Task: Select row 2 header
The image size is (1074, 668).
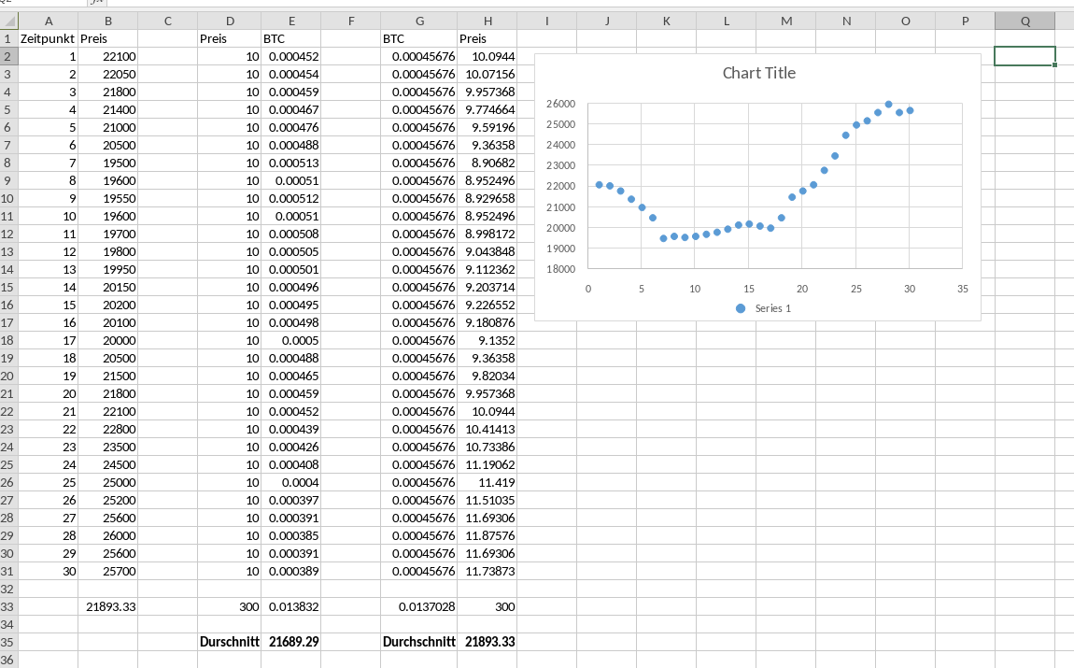Action: 9,56
